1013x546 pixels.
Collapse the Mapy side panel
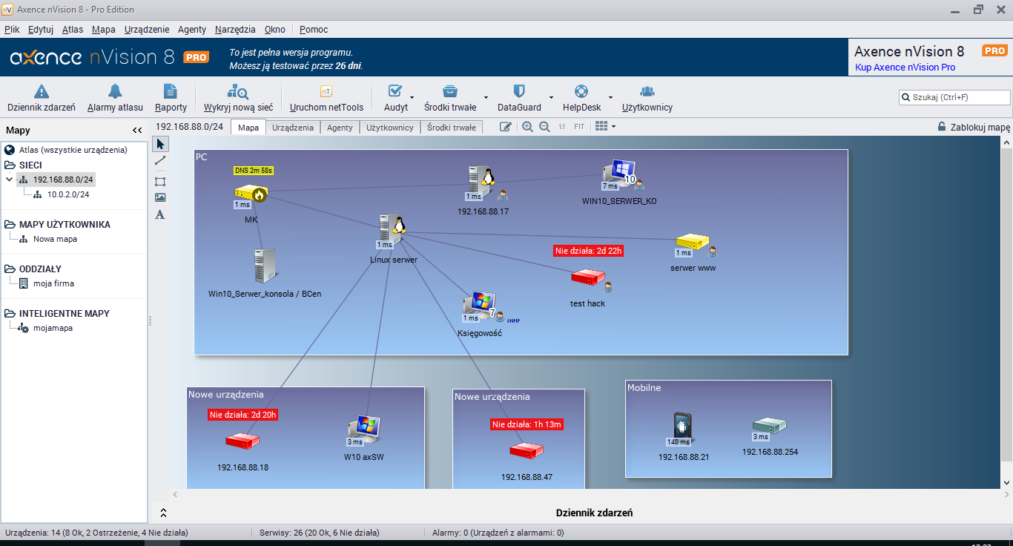(137, 130)
